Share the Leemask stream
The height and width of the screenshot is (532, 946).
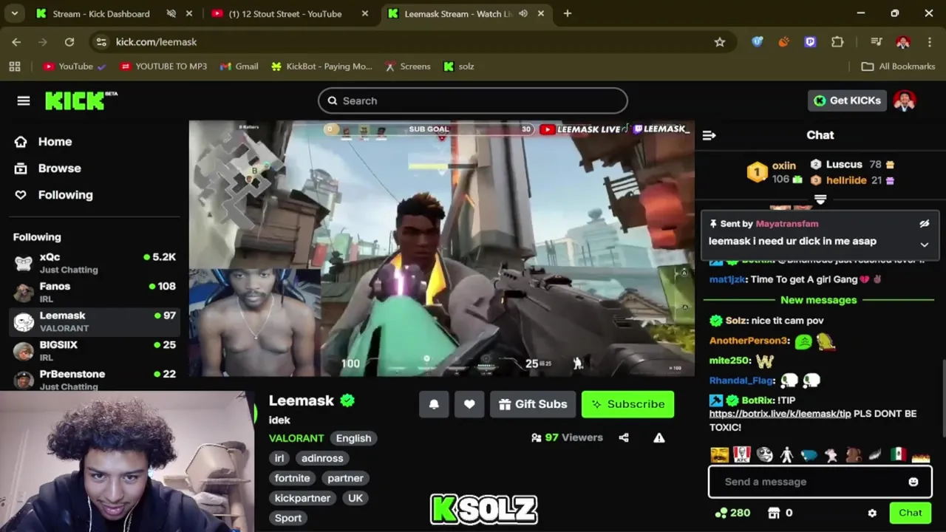(624, 437)
